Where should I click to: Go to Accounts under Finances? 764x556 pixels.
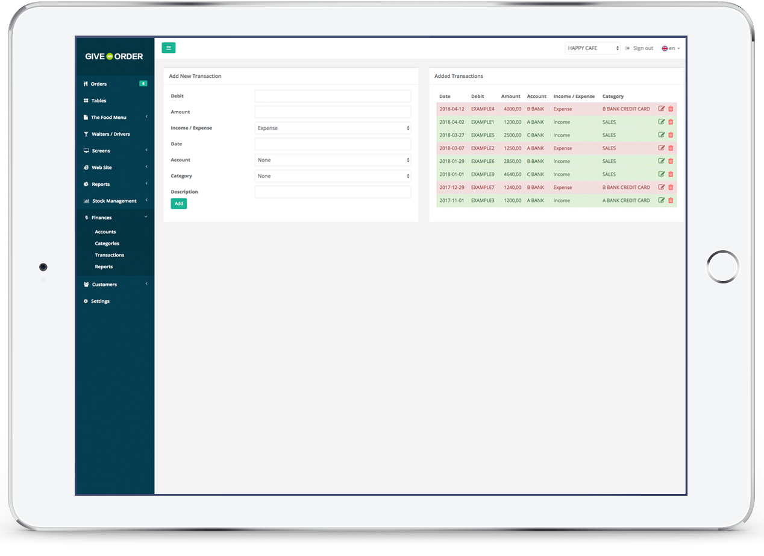105,232
